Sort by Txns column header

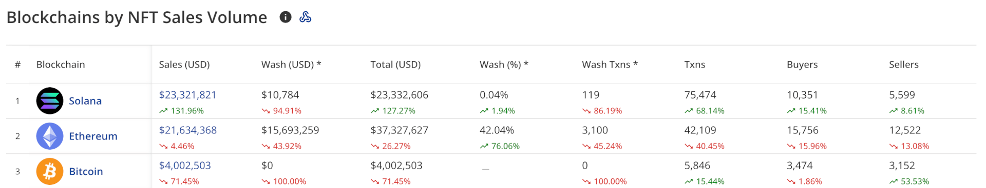click(695, 64)
